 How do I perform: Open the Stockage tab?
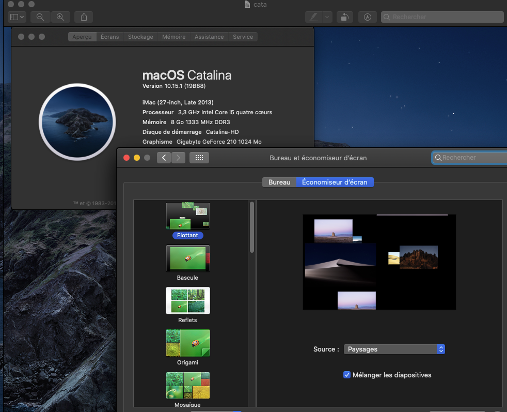click(140, 37)
